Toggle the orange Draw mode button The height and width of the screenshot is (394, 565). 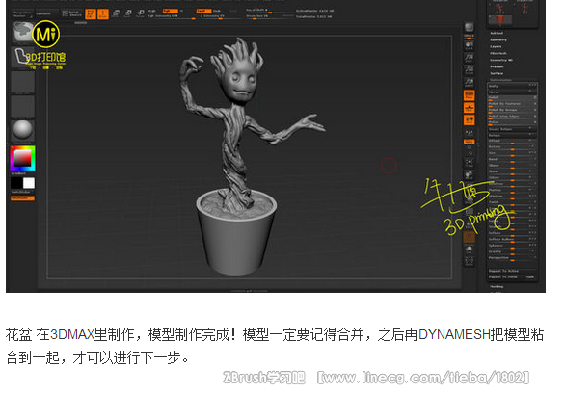pyautogui.click(x=103, y=13)
